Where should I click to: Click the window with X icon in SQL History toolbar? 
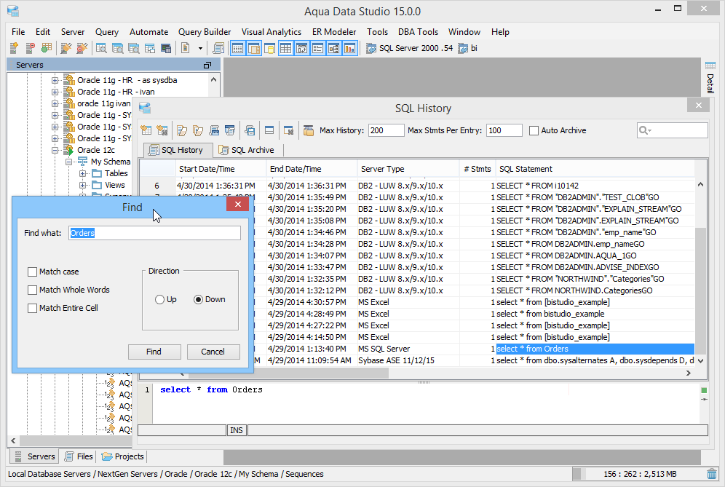tap(288, 130)
